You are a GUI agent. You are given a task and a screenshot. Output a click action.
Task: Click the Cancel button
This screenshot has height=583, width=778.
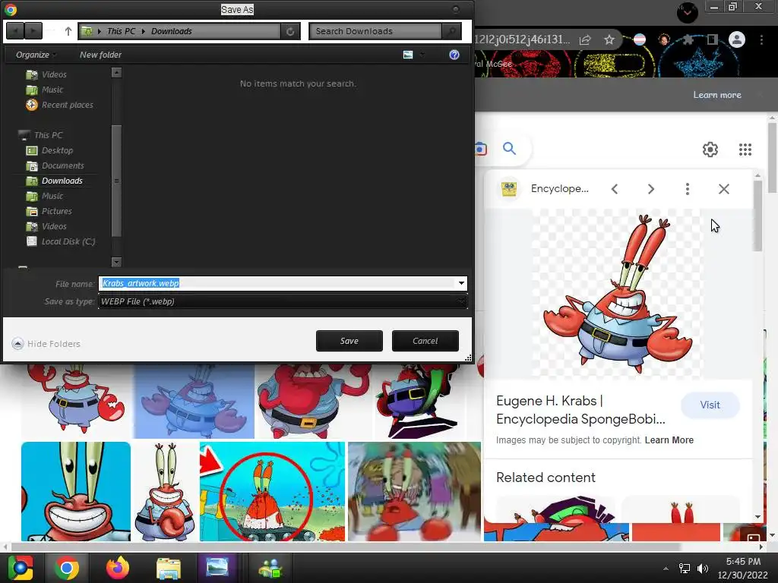(425, 341)
